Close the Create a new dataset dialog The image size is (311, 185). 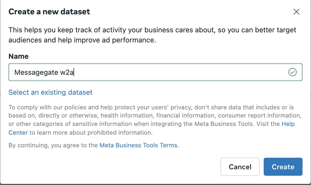pyautogui.click(x=296, y=12)
